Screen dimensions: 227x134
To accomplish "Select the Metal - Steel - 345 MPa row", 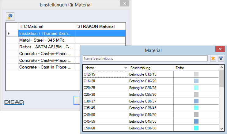I will click(66, 40).
